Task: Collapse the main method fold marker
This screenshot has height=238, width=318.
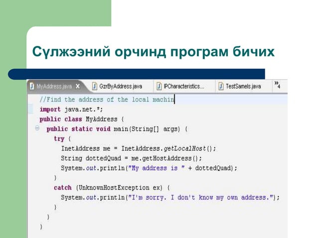Action: point(37,128)
